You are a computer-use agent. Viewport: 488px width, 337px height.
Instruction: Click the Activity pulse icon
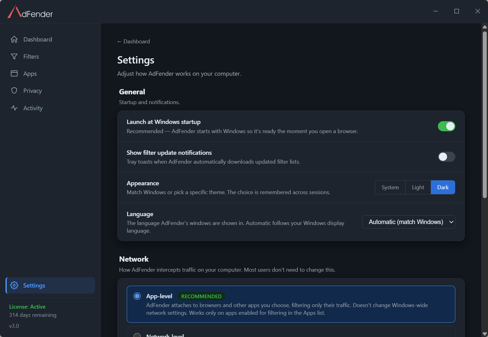point(14,108)
